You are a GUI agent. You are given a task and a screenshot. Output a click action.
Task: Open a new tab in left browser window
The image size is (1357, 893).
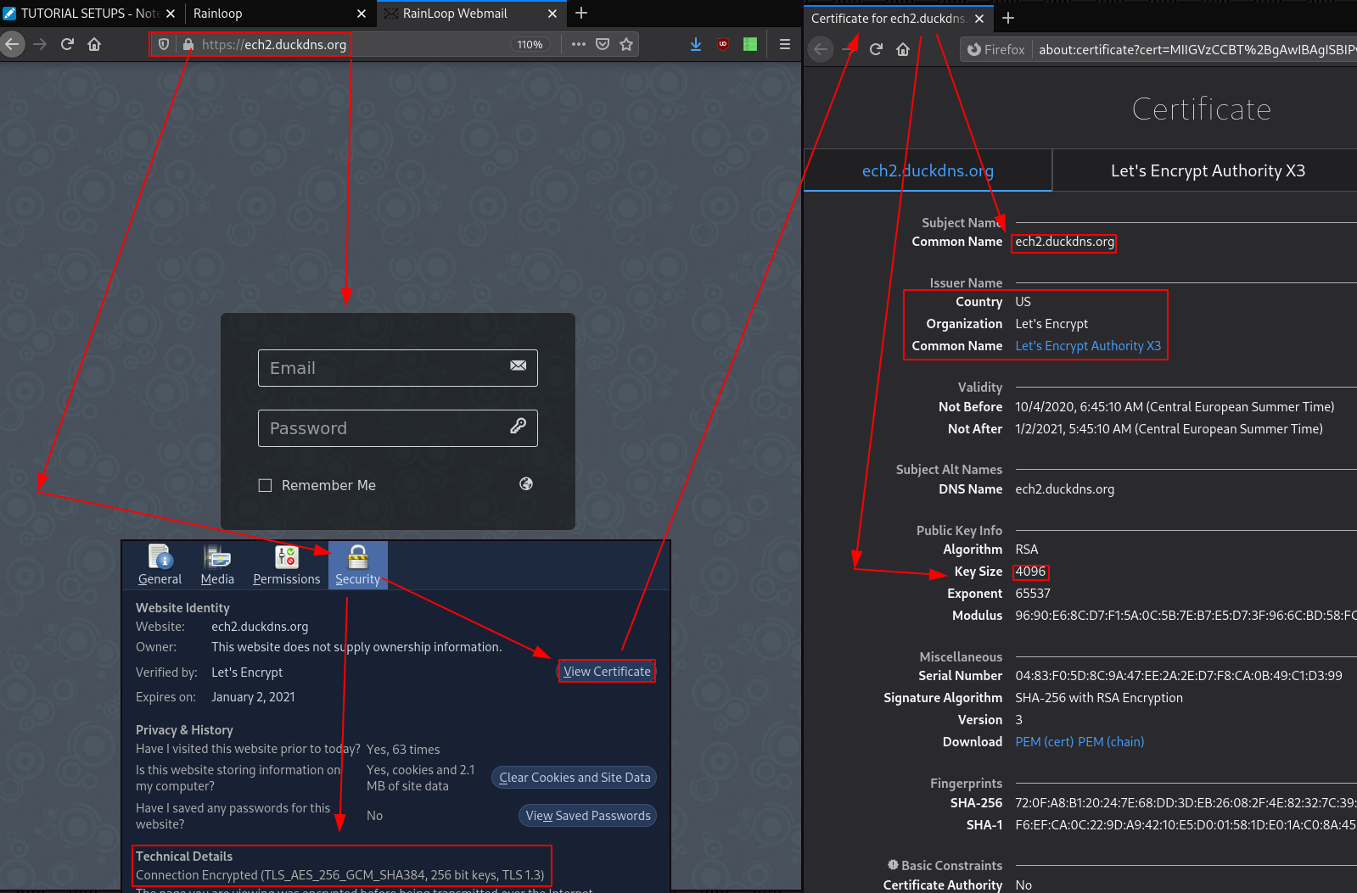[x=581, y=13]
